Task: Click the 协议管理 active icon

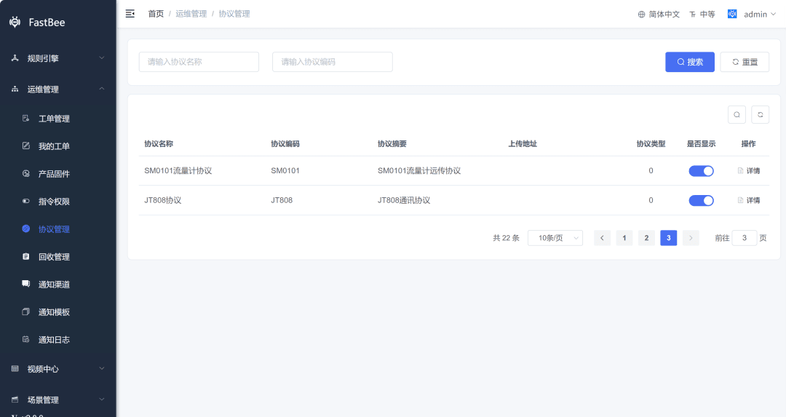Action: pyautogui.click(x=26, y=229)
